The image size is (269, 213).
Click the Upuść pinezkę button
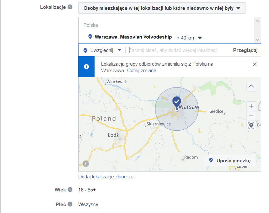point(230,160)
